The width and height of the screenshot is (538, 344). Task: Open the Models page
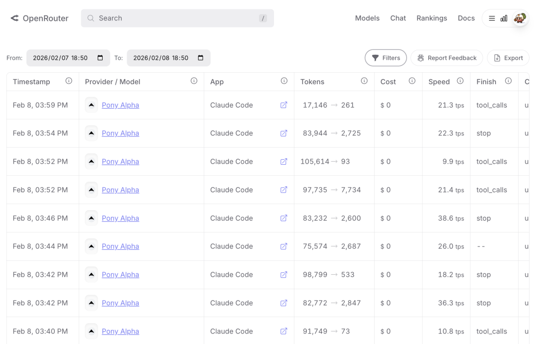pos(367,18)
